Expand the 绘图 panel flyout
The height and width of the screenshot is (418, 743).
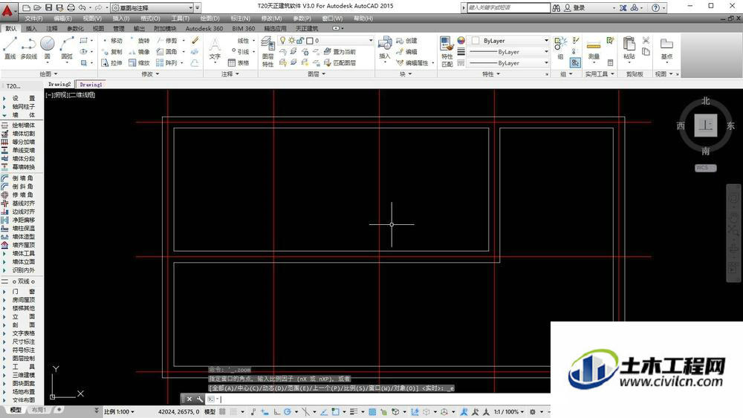tap(48, 74)
